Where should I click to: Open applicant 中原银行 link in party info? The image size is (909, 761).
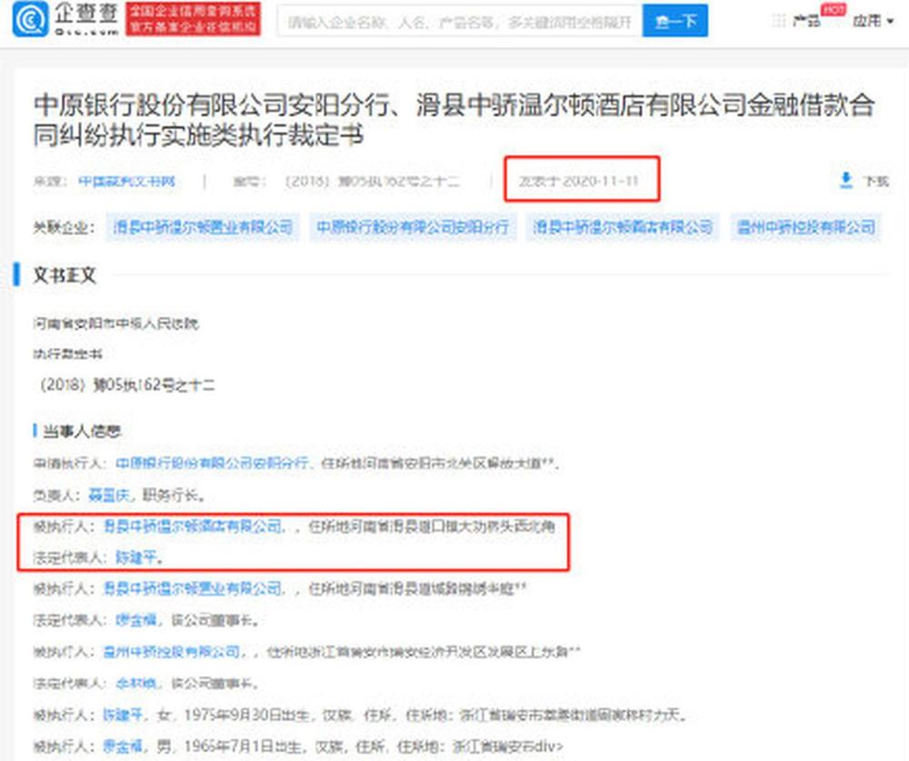[212, 463]
